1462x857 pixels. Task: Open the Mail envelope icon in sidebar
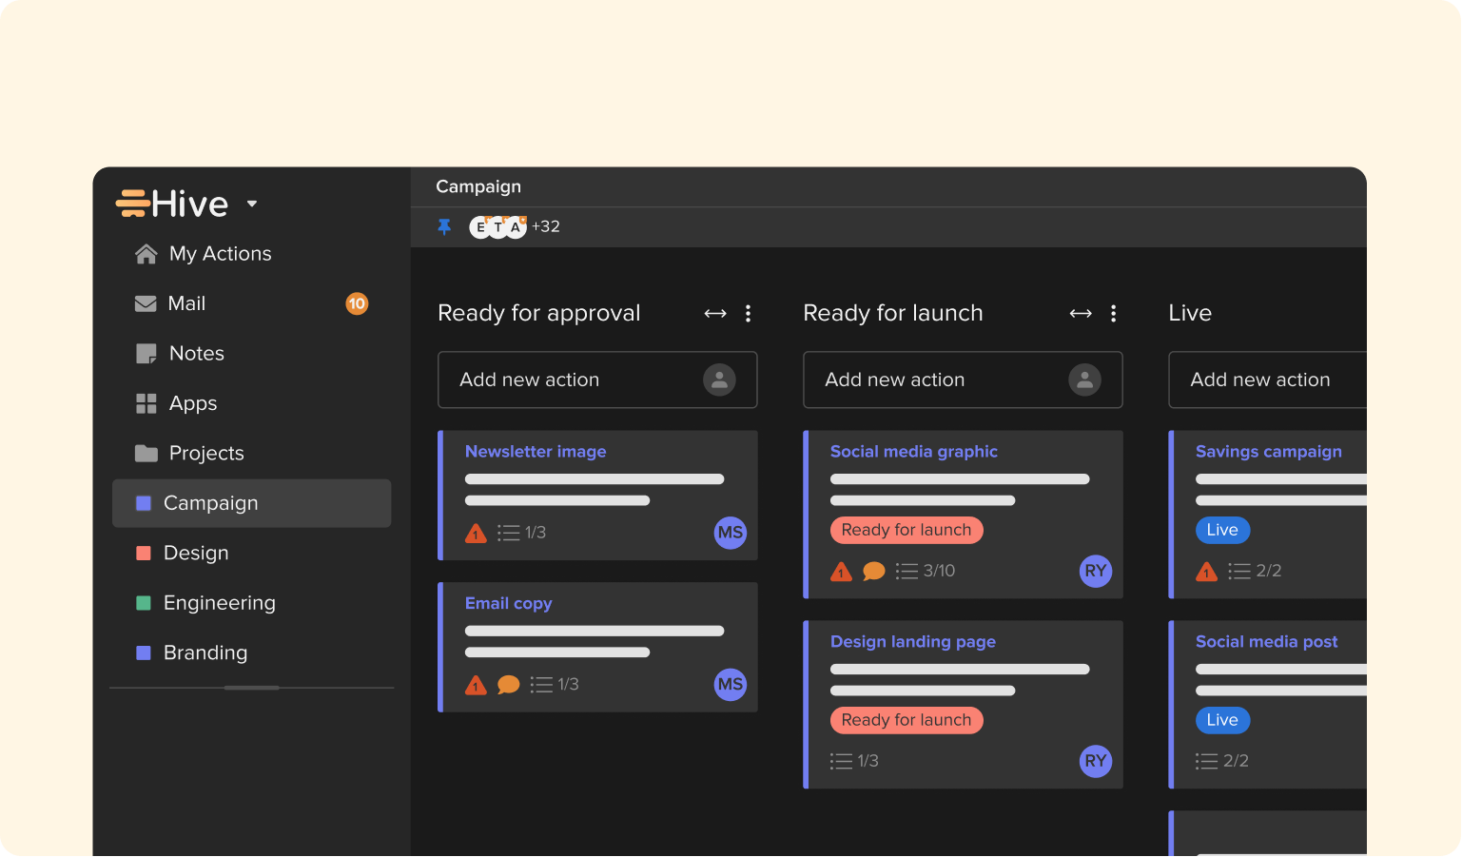coord(146,303)
